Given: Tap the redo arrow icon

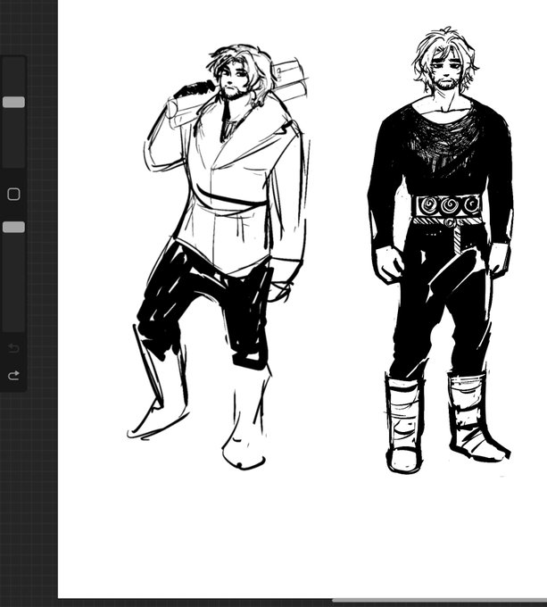Looking at the screenshot, I should (14, 376).
